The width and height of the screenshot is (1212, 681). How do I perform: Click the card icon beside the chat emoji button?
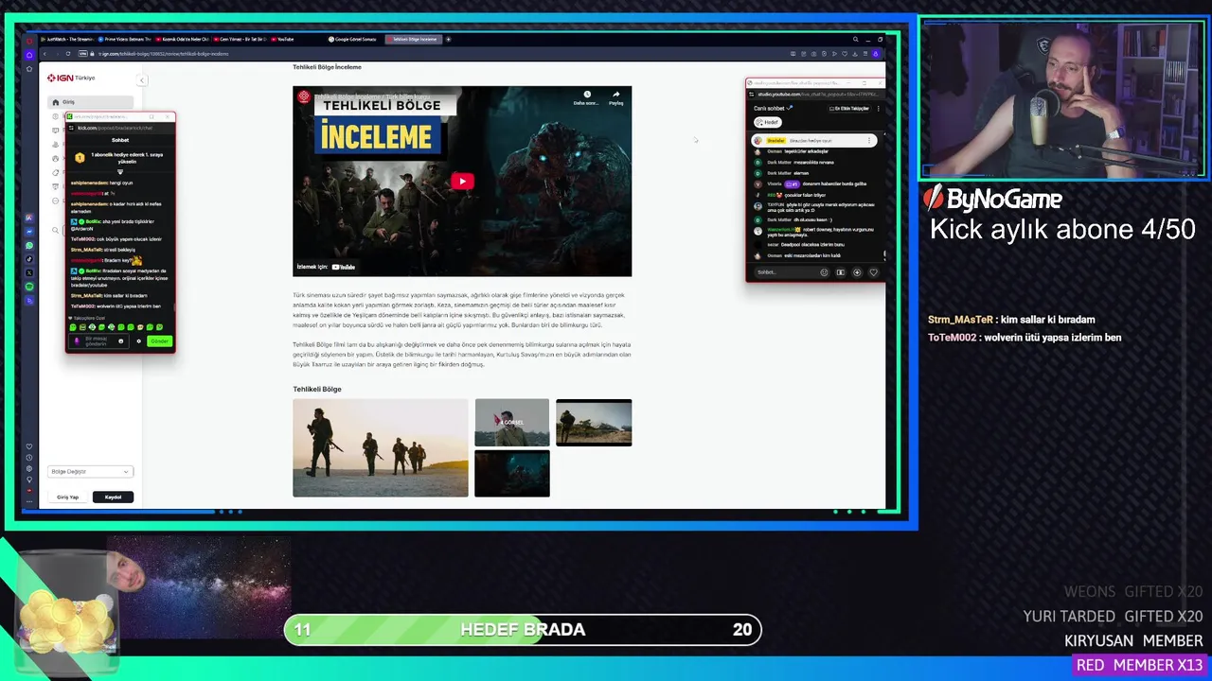tap(840, 272)
